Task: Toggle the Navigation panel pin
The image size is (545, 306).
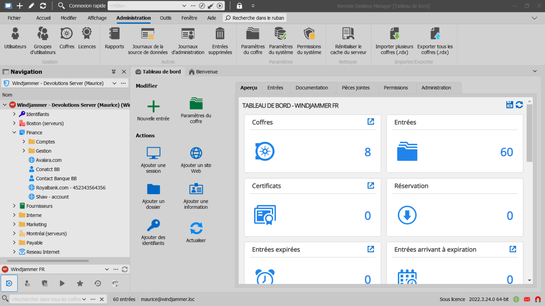Action: click(114, 72)
